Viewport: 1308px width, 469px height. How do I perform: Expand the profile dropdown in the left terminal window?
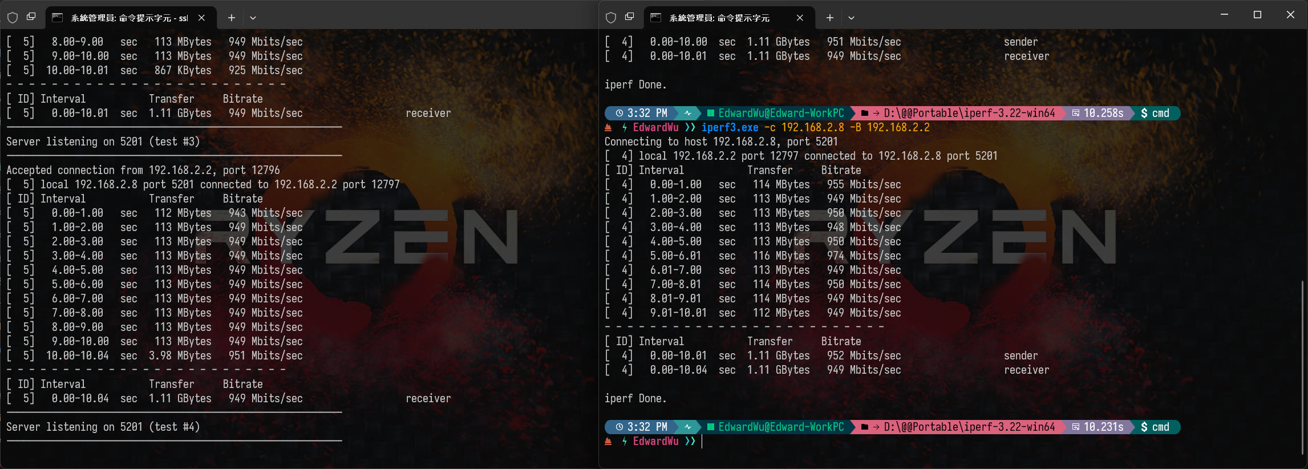click(x=253, y=18)
